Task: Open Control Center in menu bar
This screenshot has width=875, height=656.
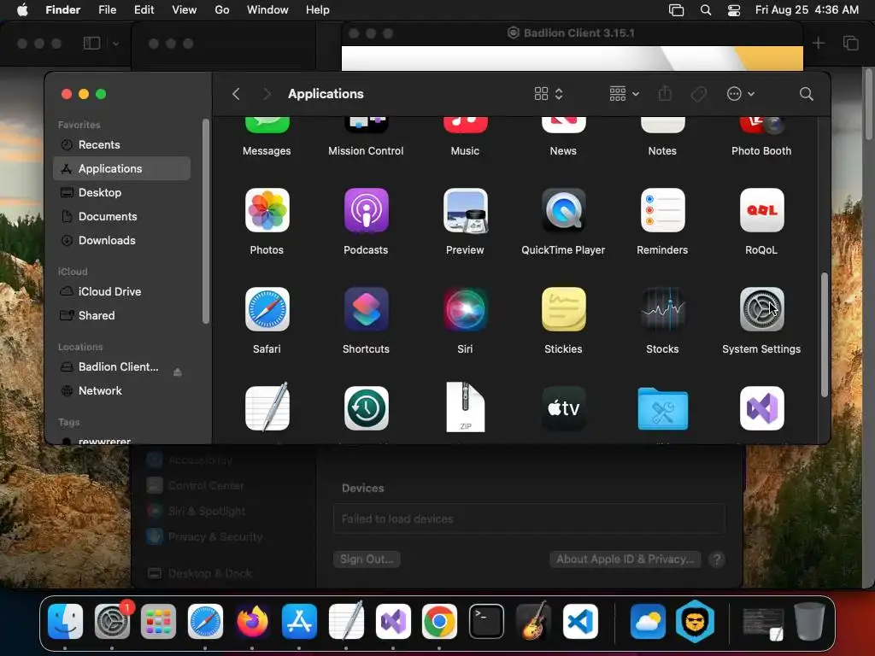Action: click(734, 10)
